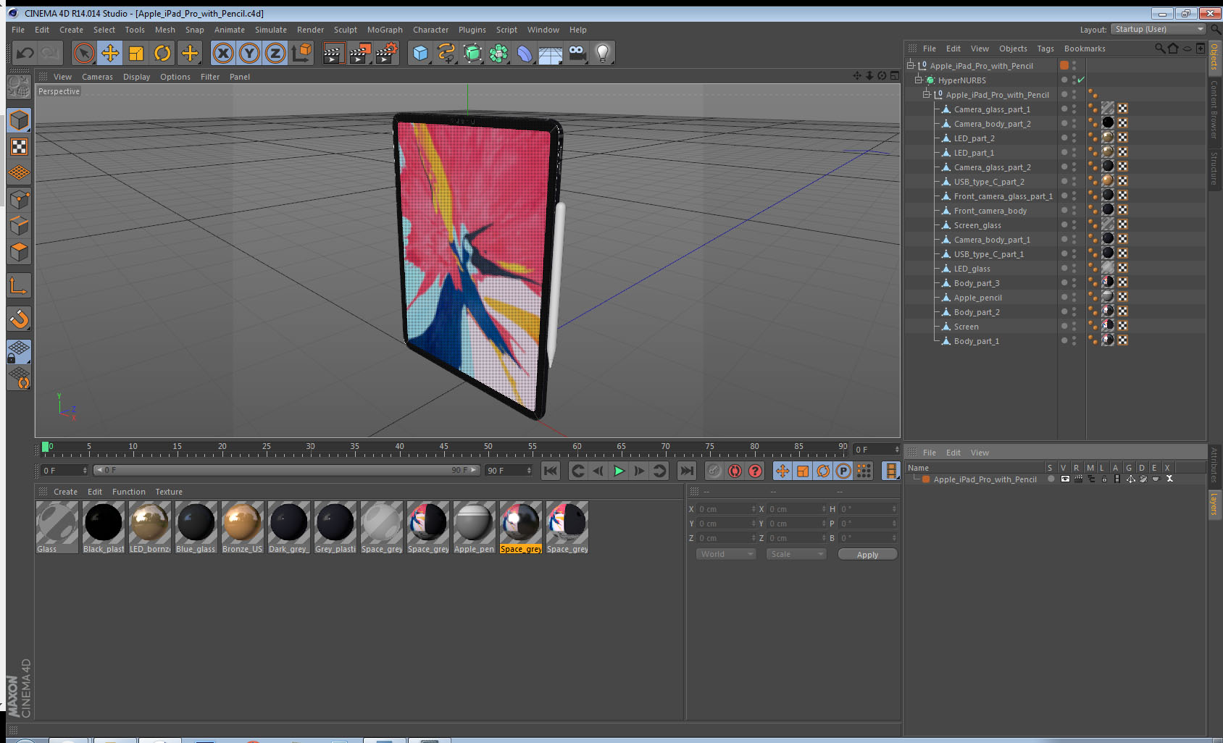Screen dimensions: 1223x743
Task: Switch to Model mode in left toolbar
Action: click(x=19, y=120)
